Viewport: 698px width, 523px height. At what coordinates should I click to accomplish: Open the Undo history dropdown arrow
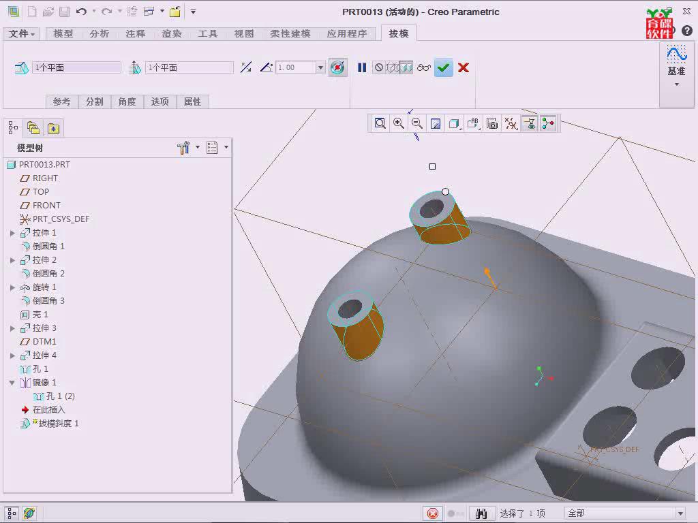click(x=94, y=12)
